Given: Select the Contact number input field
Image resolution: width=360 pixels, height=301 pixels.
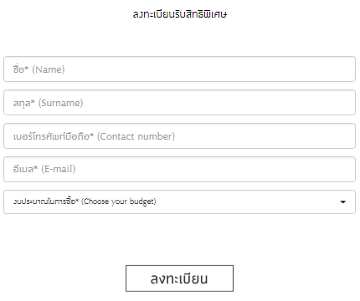Looking at the screenshot, I should coord(179,136).
